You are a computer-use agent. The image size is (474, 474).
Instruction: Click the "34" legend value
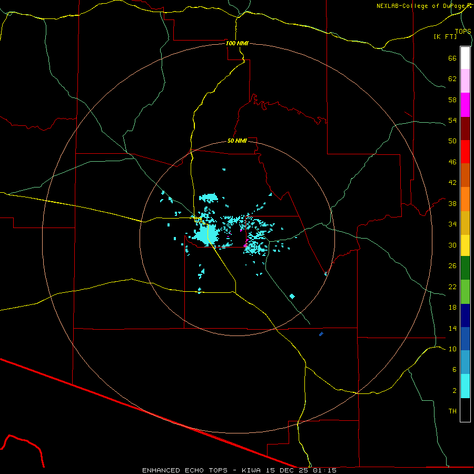pyautogui.click(x=452, y=224)
